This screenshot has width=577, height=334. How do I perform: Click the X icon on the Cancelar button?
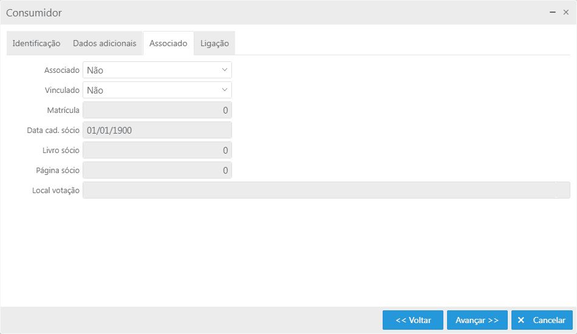coord(521,320)
